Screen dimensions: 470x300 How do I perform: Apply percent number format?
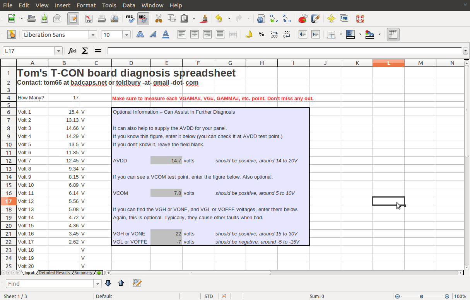pos(261,34)
